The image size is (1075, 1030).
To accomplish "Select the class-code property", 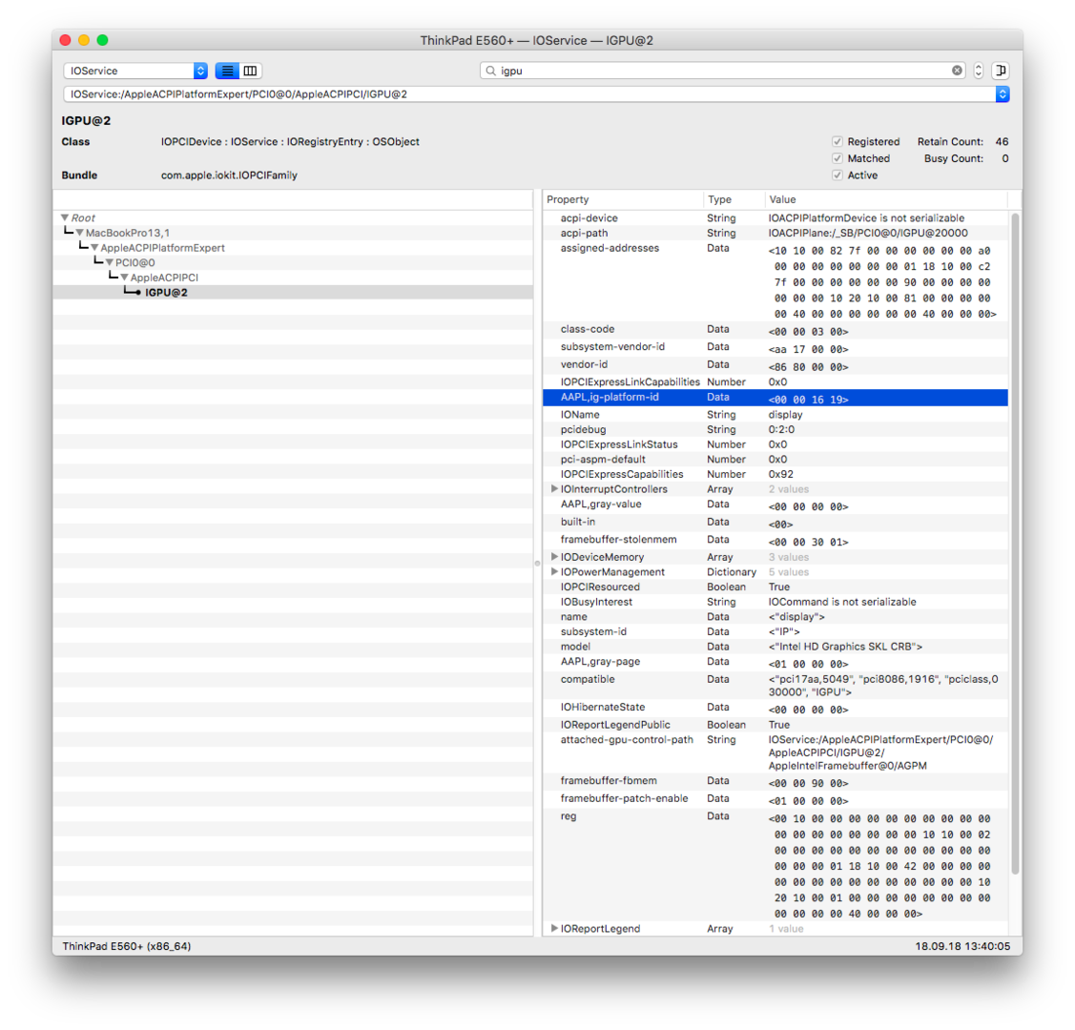I will tap(775, 330).
